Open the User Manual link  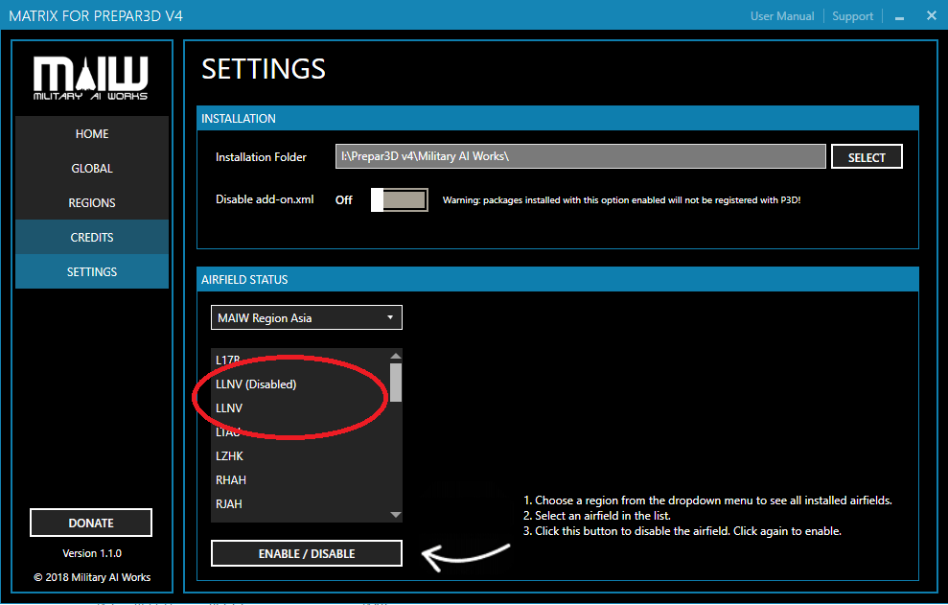(x=782, y=16)
